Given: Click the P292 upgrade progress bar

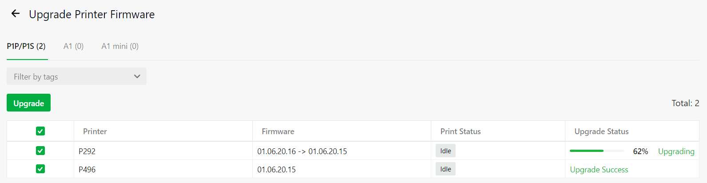Looking at the screenshot, I should [597, 151].
